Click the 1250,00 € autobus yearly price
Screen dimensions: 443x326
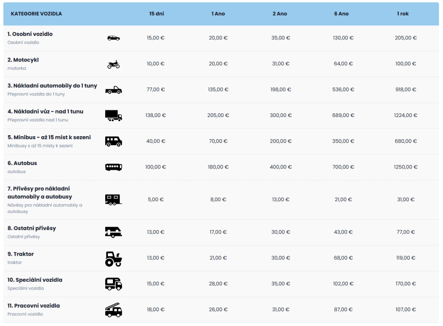click(x=406, y=167)
